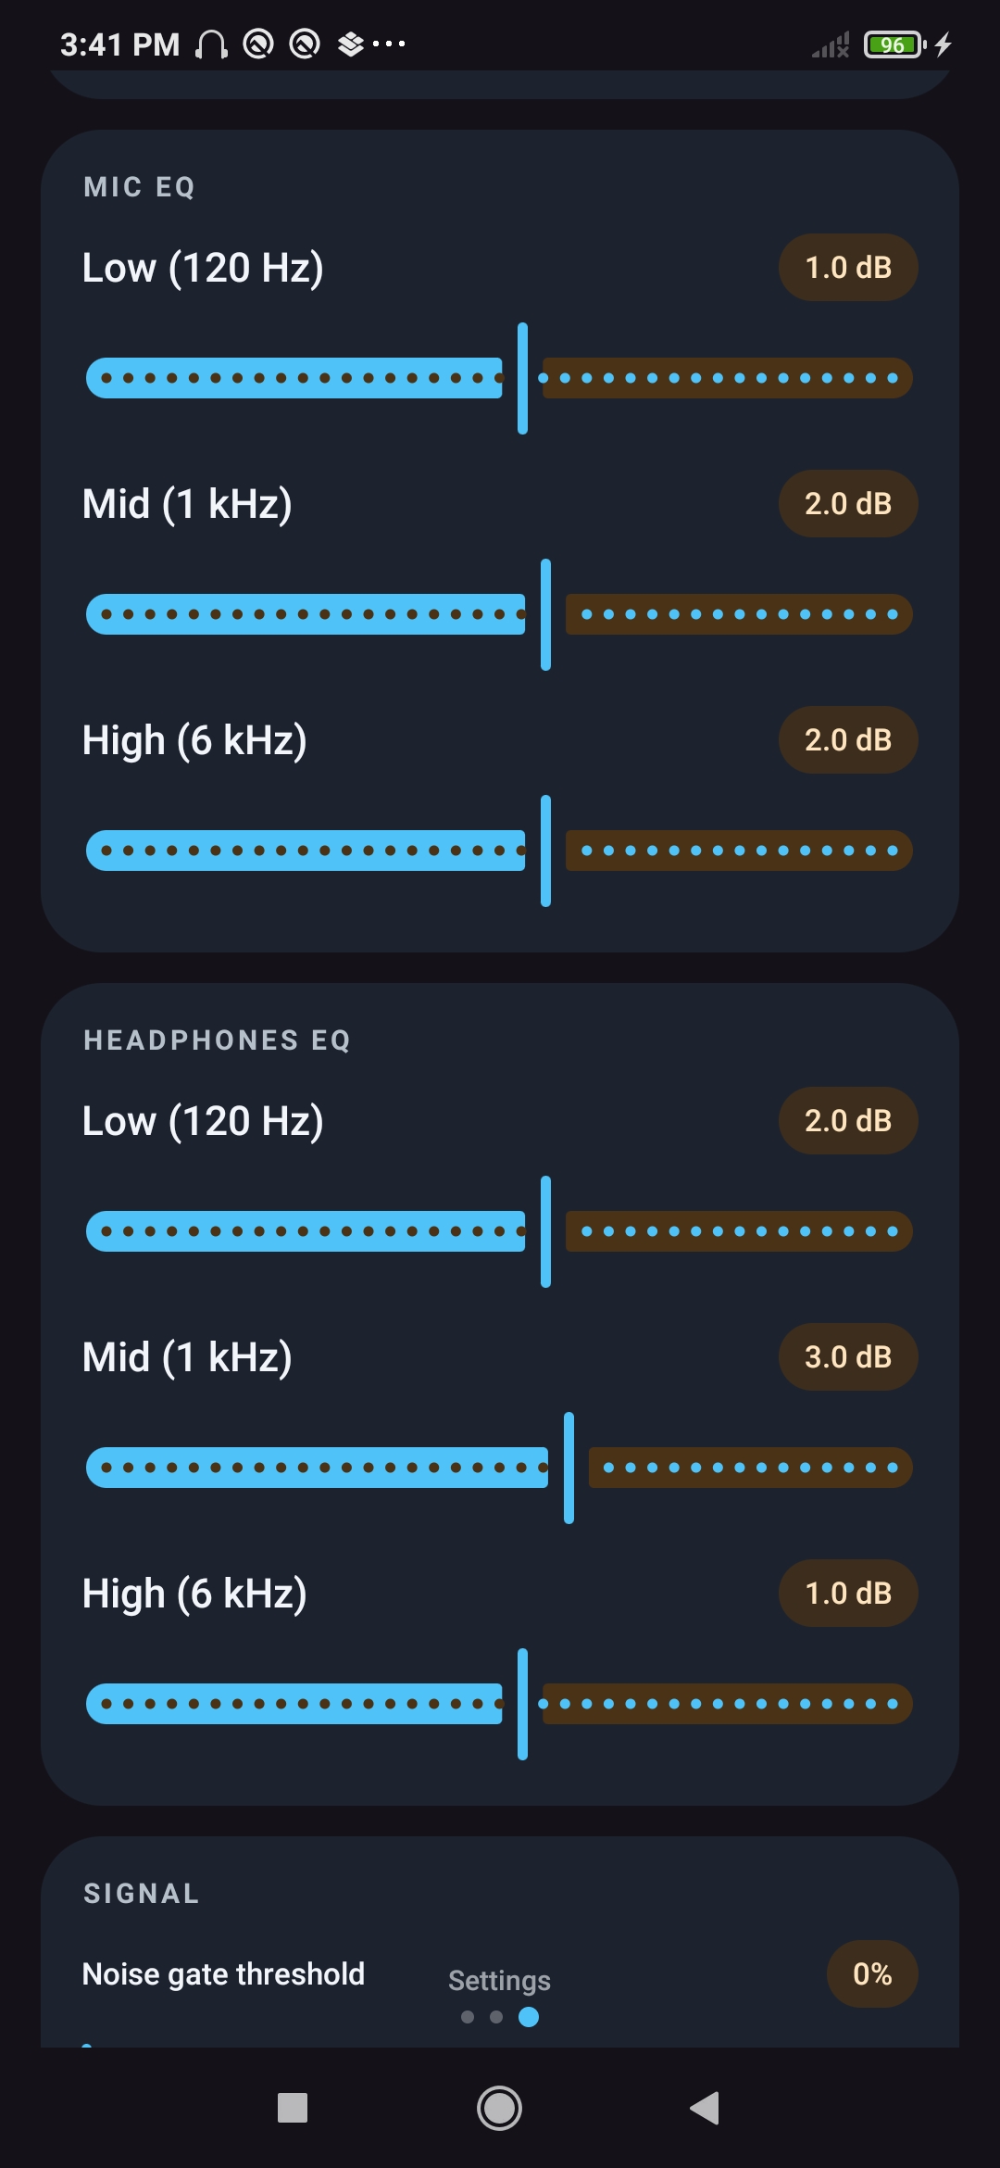Tap the 1.0 dB badge for Headphones High
Screen dimensions: 1000x2168
(847, 1593)
